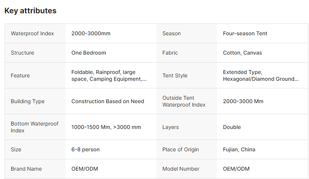Select the Four-season Tent value
Viewport: 309px width, 179px height.
245,33
